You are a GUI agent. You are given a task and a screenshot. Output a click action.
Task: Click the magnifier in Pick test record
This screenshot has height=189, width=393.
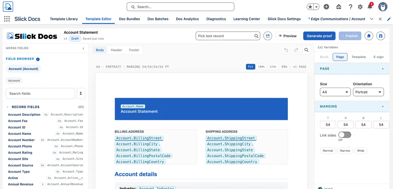pyautogui.click(x=256, y=36)
